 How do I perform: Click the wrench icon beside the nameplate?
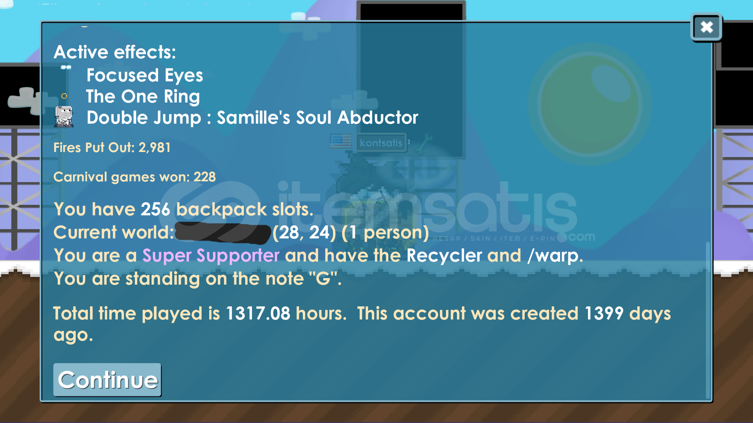(423, 143)
